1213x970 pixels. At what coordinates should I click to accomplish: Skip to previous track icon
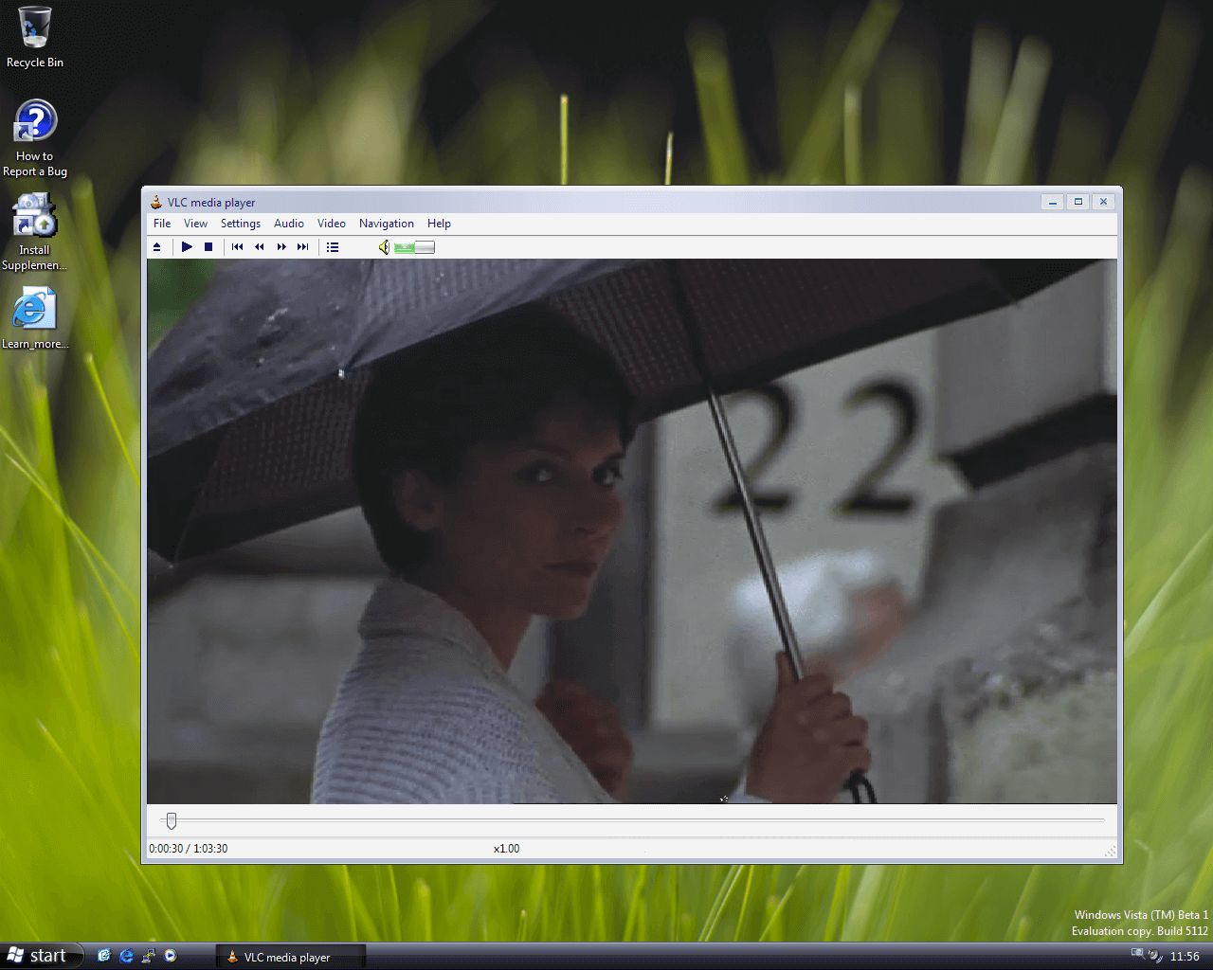pyautogui.click(x=237, y=246)
